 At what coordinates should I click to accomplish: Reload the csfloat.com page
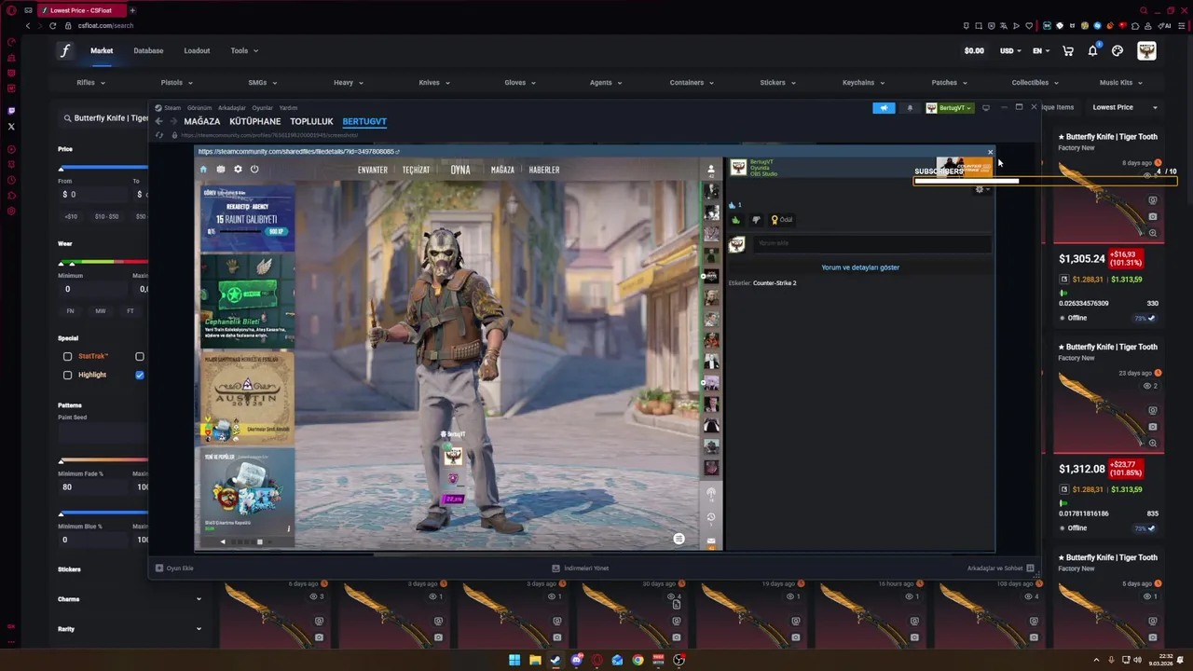[52, 25]
